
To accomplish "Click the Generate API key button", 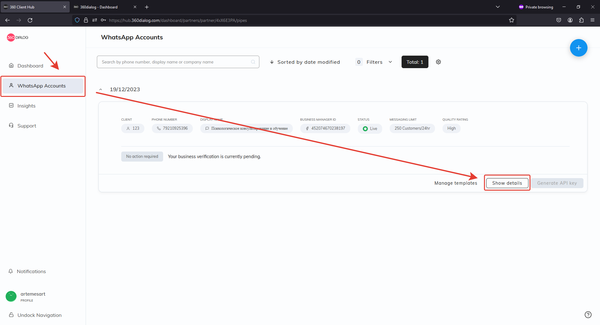I will tap(557, 183).
